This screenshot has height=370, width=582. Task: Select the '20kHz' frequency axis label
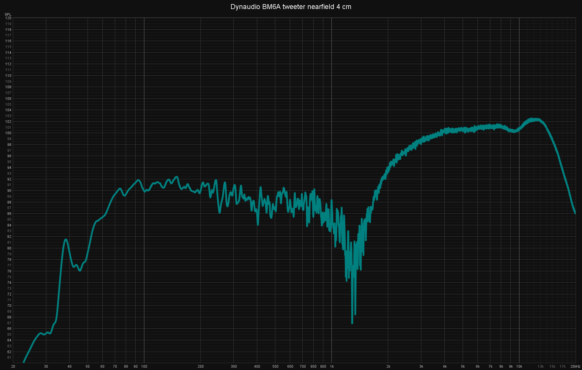pos(575,367)
